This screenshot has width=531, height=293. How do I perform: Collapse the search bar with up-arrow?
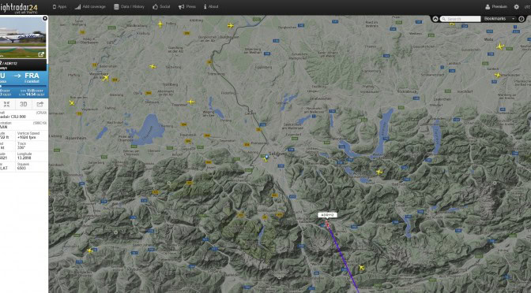click(435, 19)
